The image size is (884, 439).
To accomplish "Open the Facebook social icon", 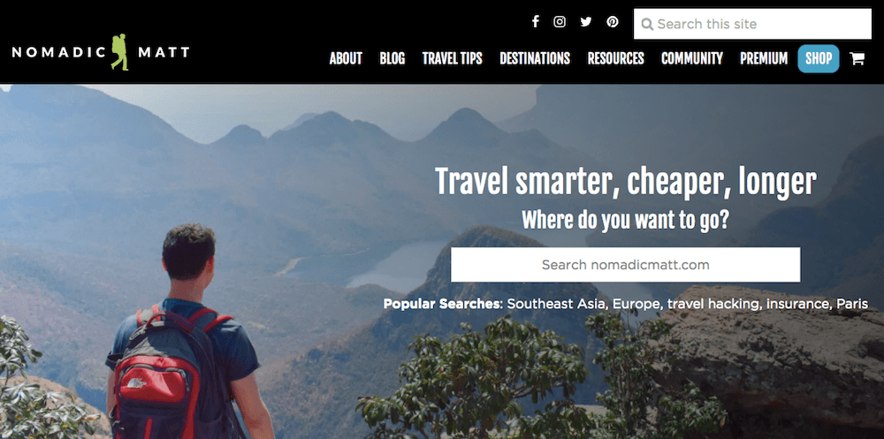I will tap(536, 22).
